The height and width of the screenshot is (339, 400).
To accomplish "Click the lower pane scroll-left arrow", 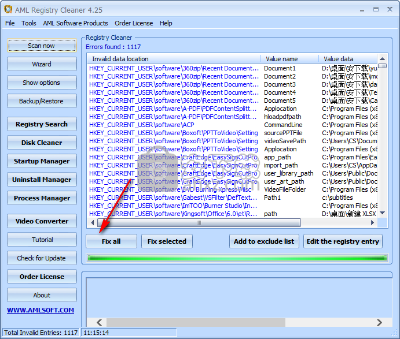I will 100,322.
